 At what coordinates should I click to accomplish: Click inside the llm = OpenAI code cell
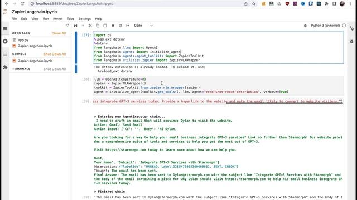tap(218, 86)
